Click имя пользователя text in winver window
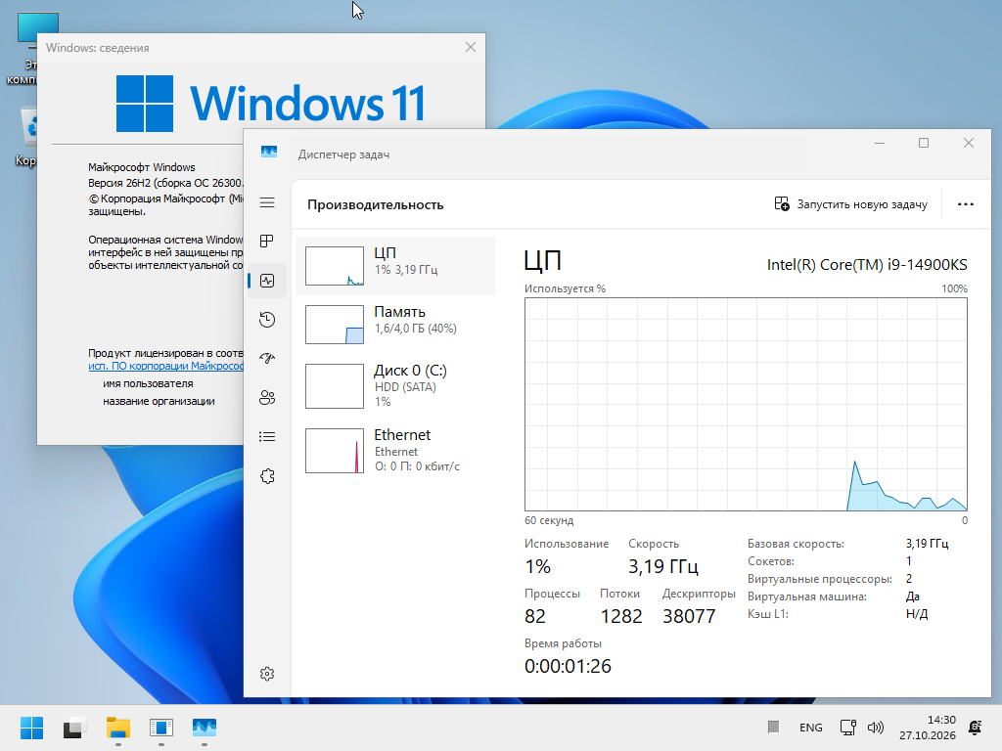The image size is (1002, 751). pos(148,383)
